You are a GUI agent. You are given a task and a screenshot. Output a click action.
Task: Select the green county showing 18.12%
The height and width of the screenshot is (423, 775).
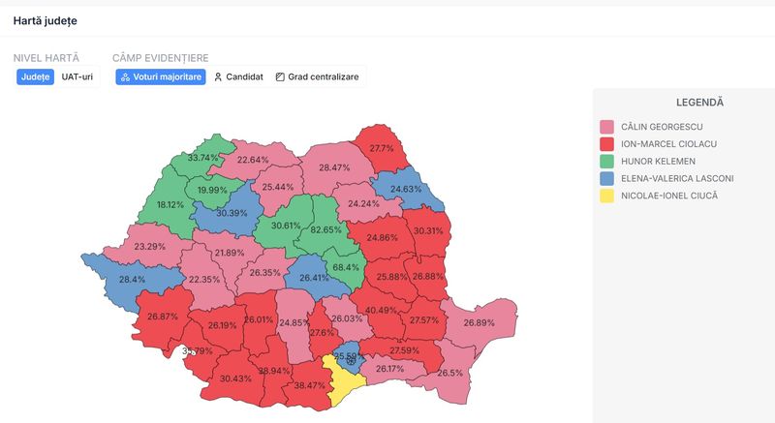170,205
